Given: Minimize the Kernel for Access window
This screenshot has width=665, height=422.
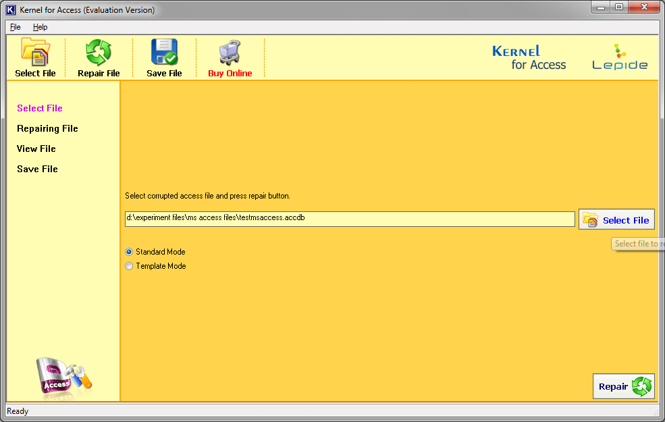Looking at the screenshot, I should click(601, 7).
